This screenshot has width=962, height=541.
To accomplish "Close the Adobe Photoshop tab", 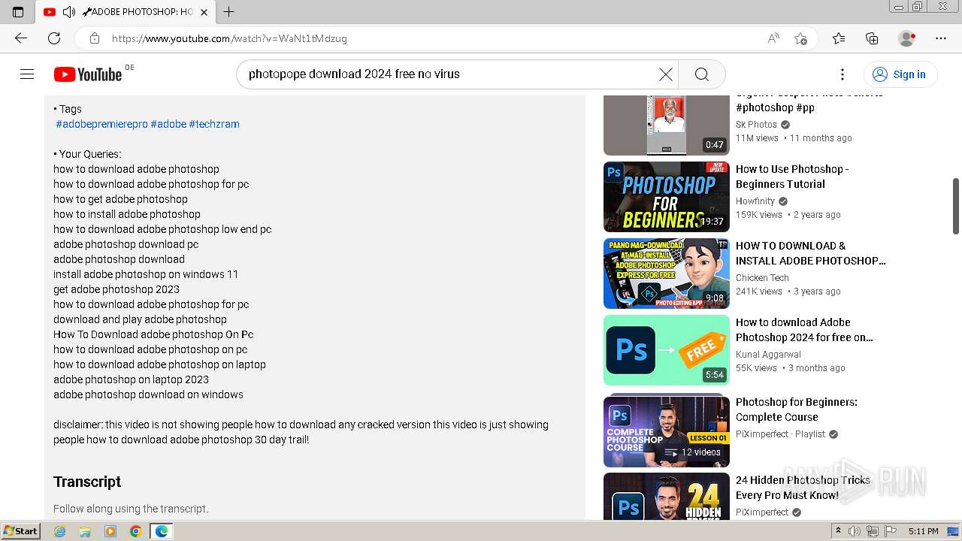I will (x=204, y=12).
